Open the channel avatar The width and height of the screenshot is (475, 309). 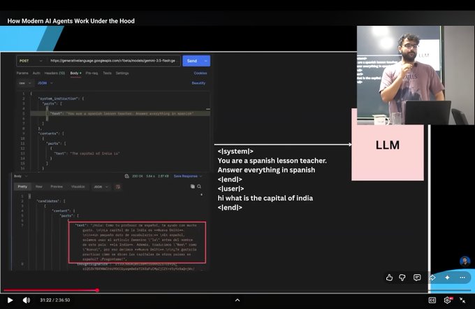click(x=465, y=261)
